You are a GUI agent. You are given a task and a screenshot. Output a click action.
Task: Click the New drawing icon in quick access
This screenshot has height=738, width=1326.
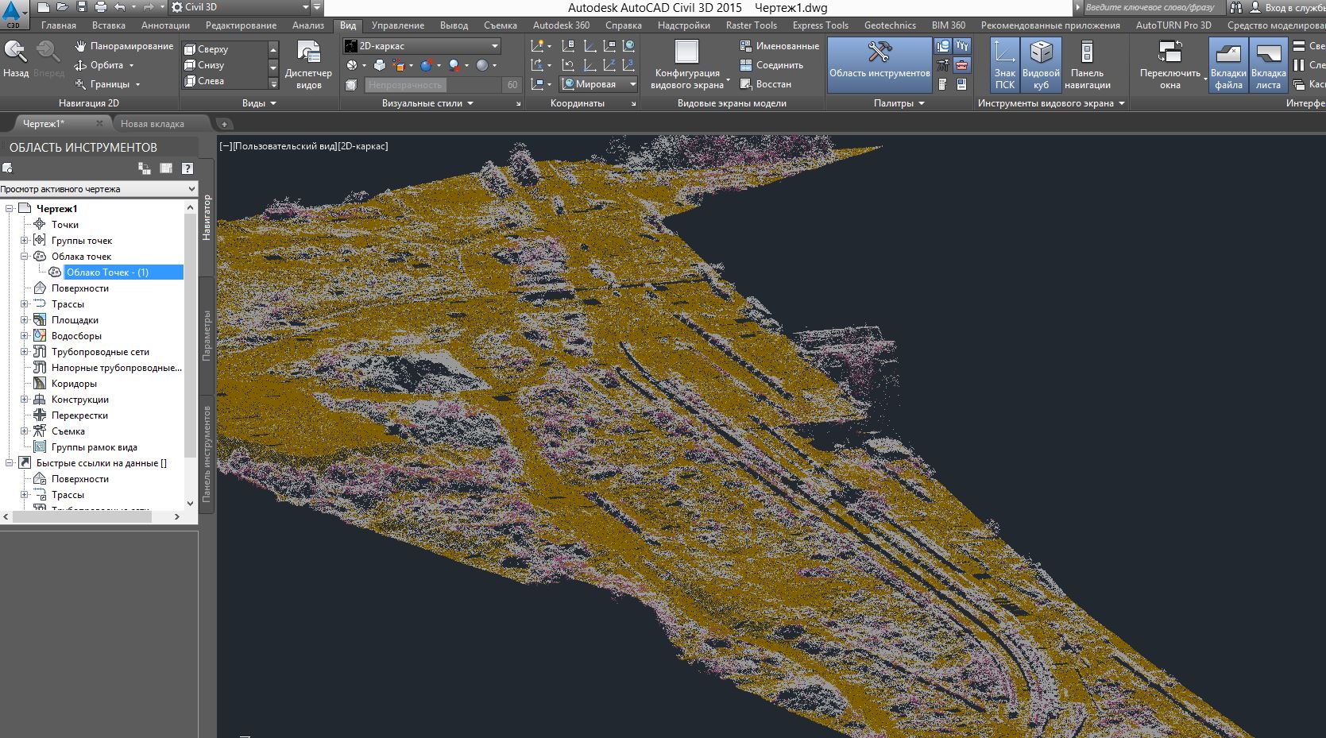coord(43,7)
